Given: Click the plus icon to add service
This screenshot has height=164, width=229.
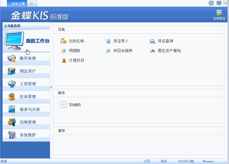Looking at the screenshot, I should (x=64, y=105).
